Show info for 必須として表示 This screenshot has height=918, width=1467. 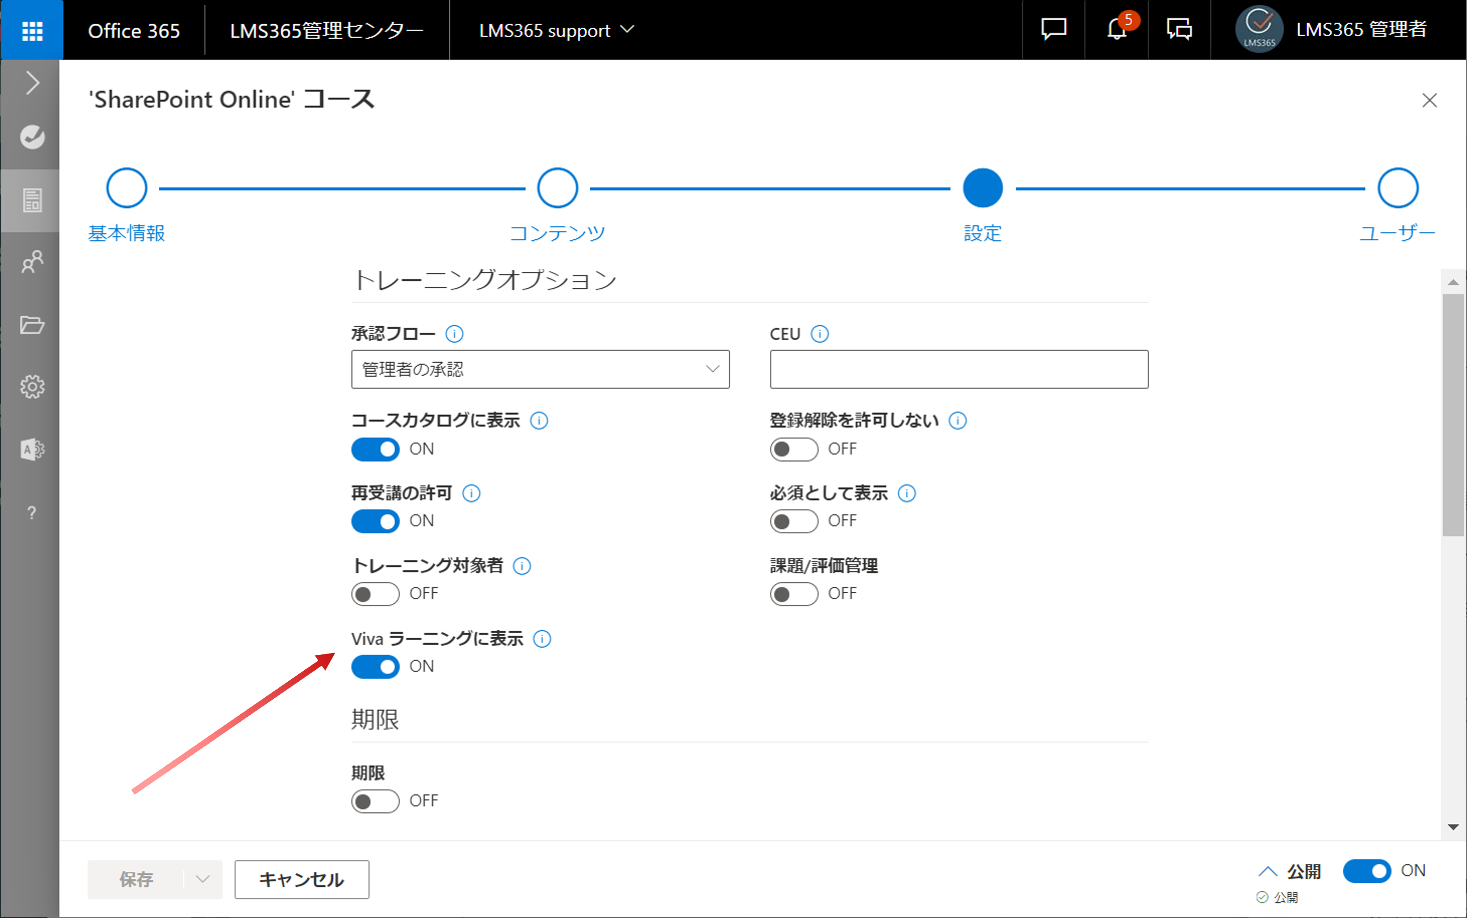click(x=907, y=493)
